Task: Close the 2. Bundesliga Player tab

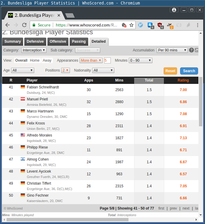Action: (59, 15)
